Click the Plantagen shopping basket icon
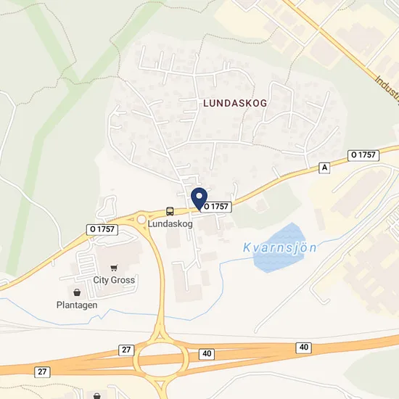 (x=77, y=292)
